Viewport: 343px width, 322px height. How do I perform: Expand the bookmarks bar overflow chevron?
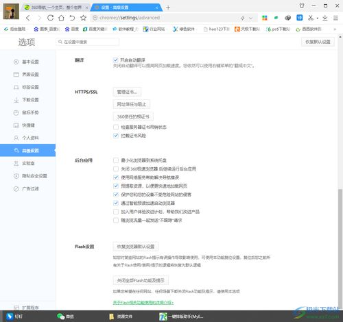pyautogui.click(x=335, y=29)
